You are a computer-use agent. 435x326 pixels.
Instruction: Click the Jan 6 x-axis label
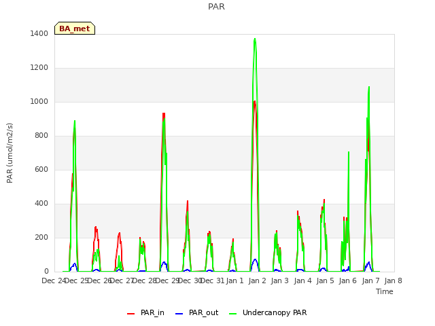(348, 280)
